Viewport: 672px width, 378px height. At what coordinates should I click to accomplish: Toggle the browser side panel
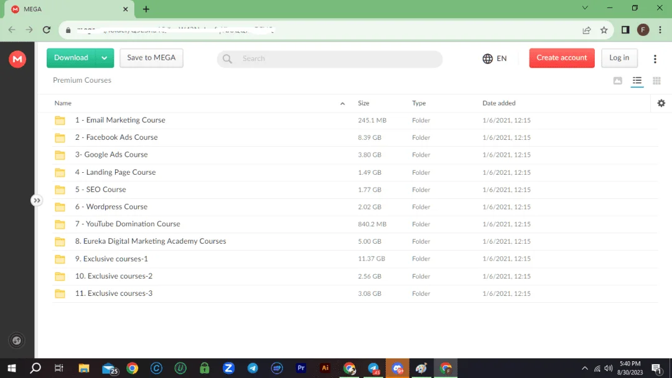pos(625,30)
